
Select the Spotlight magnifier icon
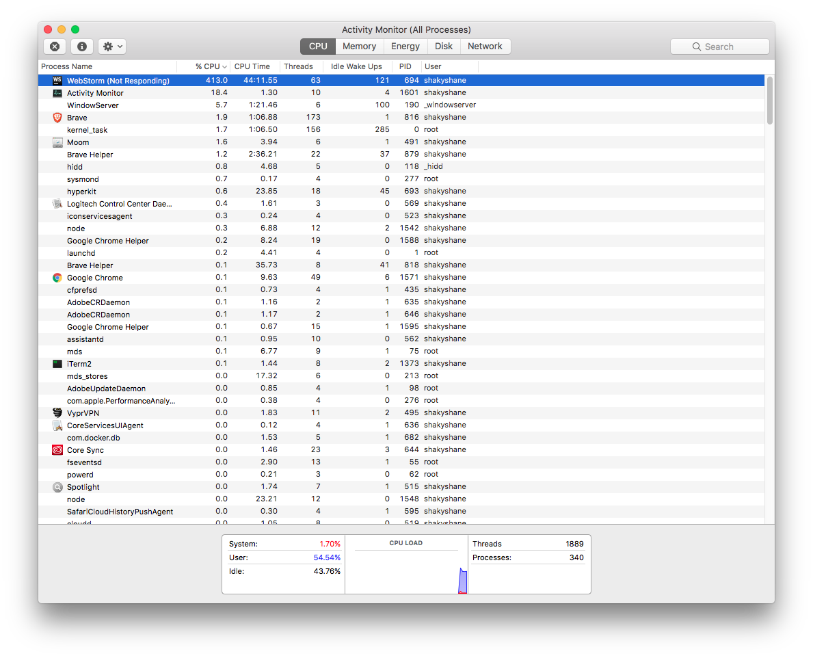tap(57, 487)
